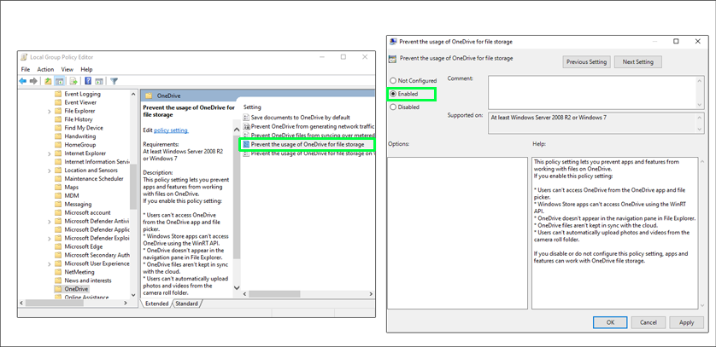
Task: Click the policy icon beside the dialog heading
Action: (392, 59)
